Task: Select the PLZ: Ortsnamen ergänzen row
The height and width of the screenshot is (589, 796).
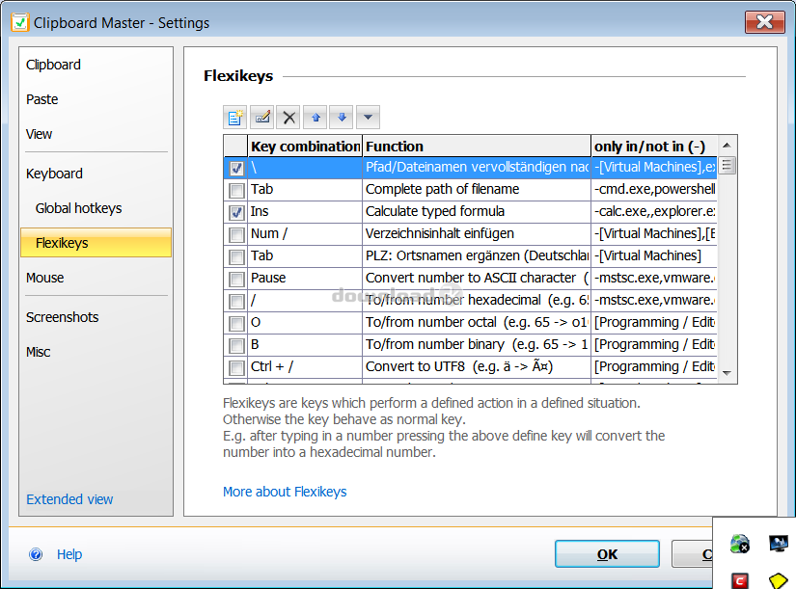Action: [470, 256]
